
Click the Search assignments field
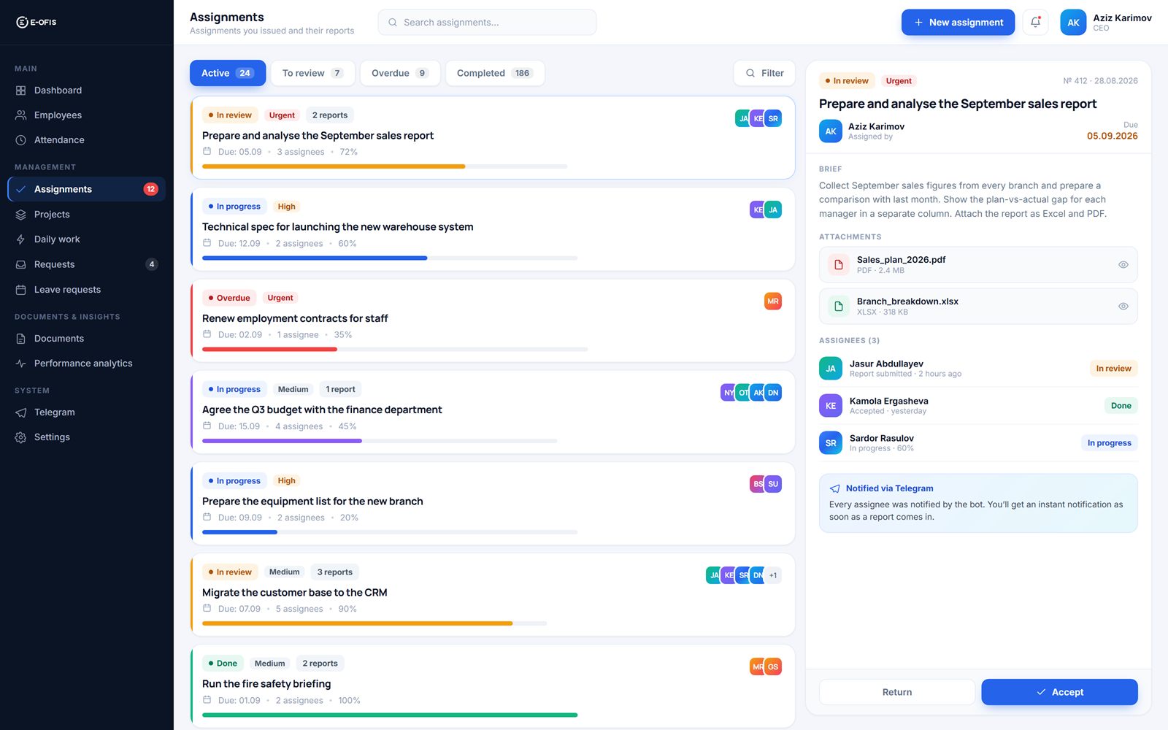(x=487, y=23)
